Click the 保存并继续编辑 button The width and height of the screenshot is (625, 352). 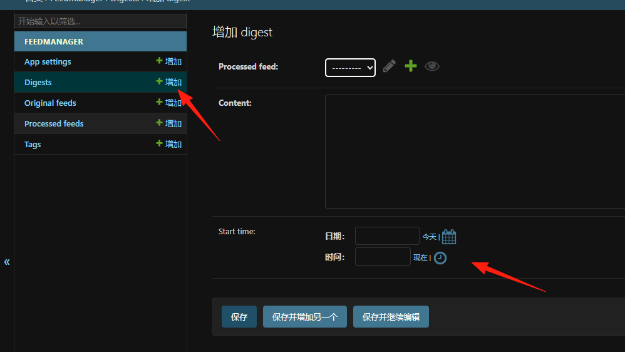(x=391, y=316)
